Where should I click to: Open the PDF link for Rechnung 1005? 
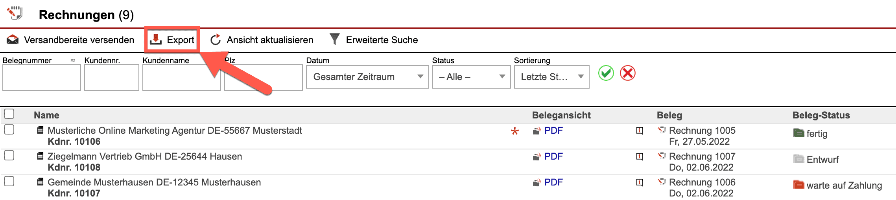click(553, 131)
